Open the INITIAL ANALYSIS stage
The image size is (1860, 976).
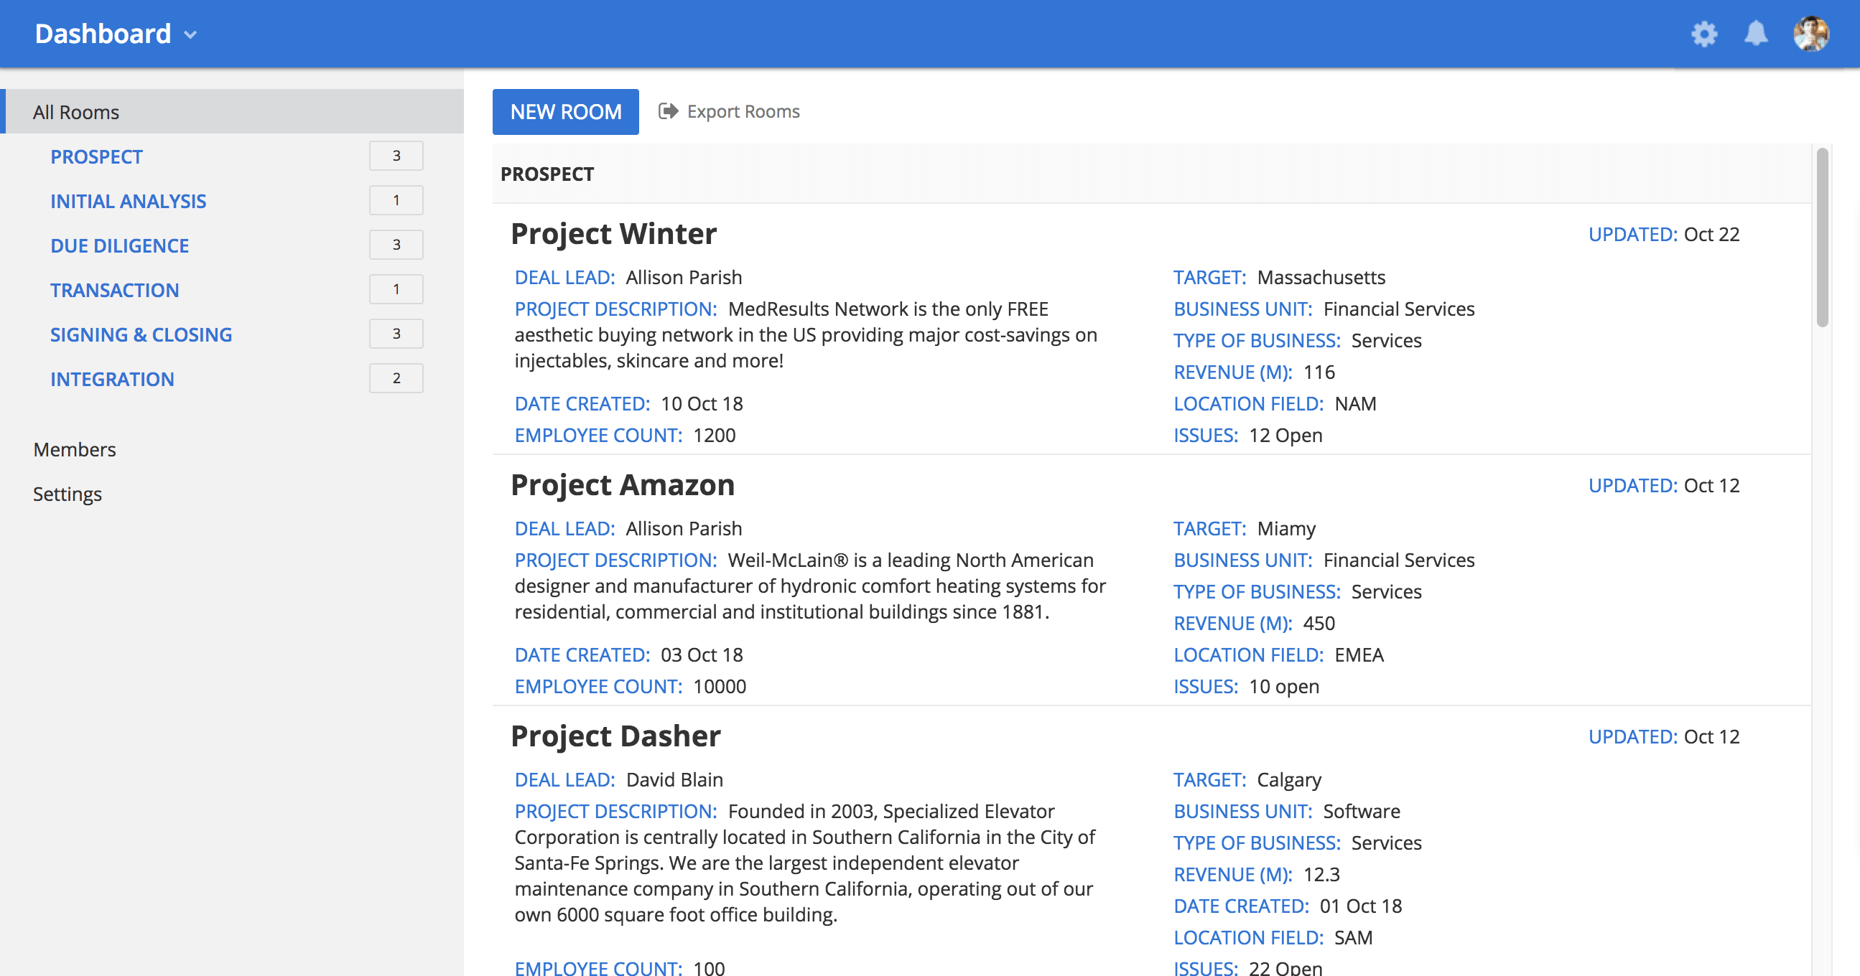128,201
